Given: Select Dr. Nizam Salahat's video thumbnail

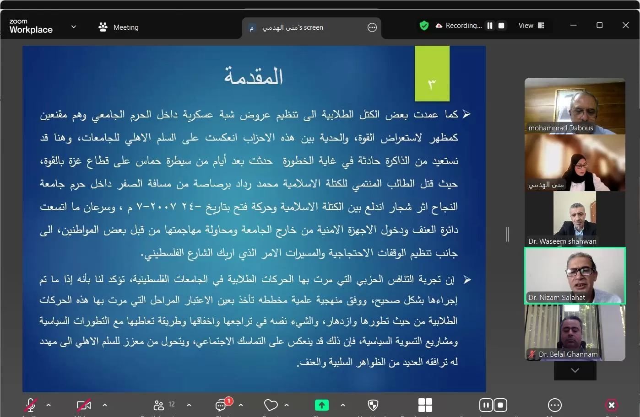Looking at the screenshot, I should [x=575, y=276].
